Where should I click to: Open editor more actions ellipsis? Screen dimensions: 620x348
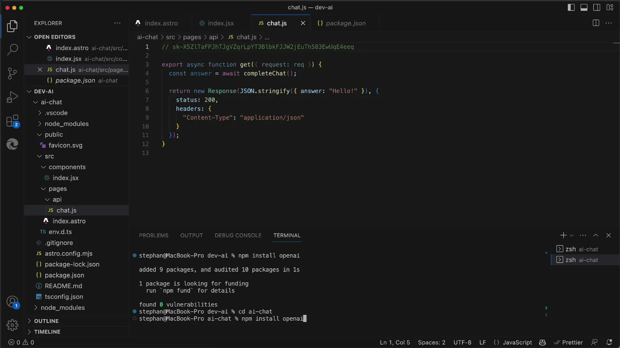coord(609,23)
